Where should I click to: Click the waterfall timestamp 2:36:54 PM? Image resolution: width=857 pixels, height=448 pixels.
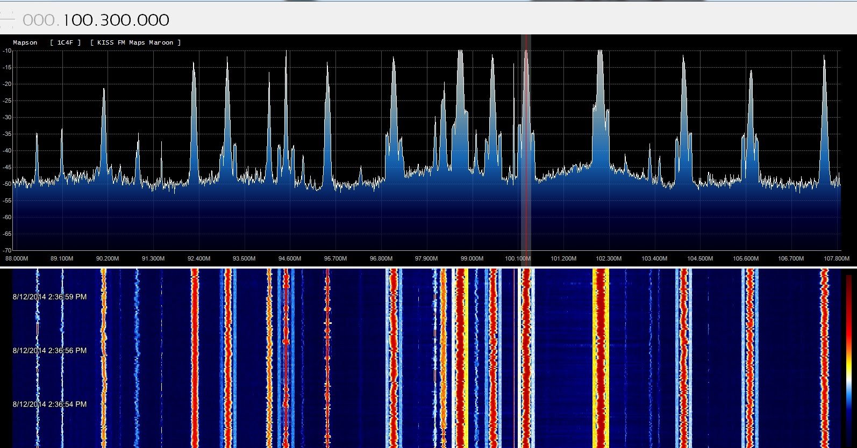coord(49,404)
